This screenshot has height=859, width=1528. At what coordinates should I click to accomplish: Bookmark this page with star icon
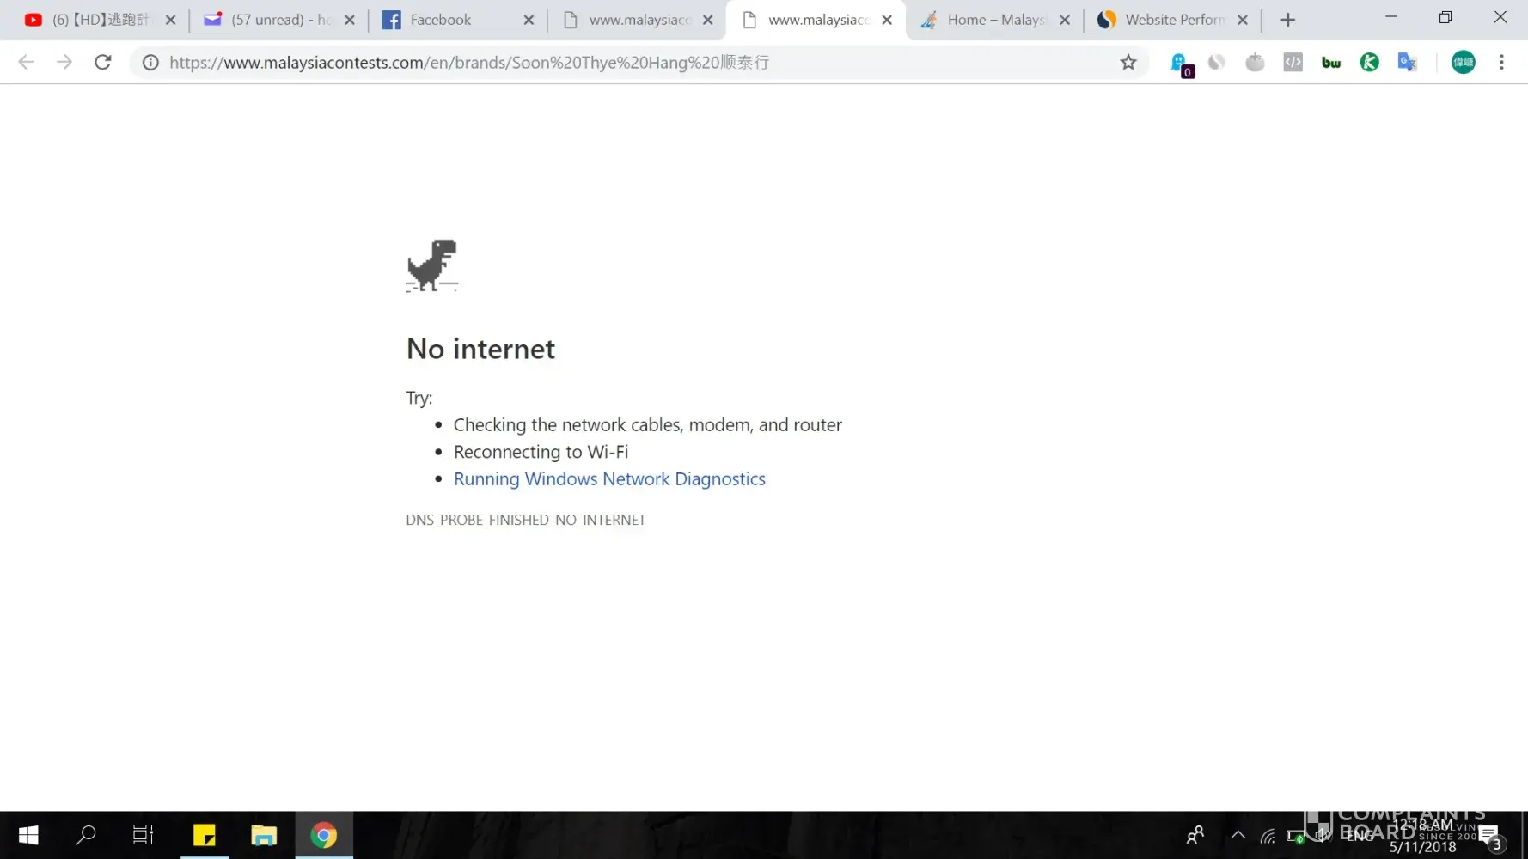pyautogui.click(x=1128, y=62)
